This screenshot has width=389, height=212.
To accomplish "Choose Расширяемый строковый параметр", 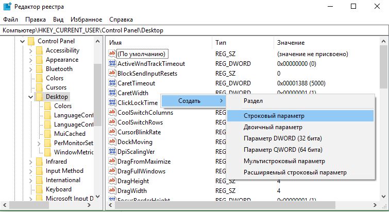I will tap(300, 172).
